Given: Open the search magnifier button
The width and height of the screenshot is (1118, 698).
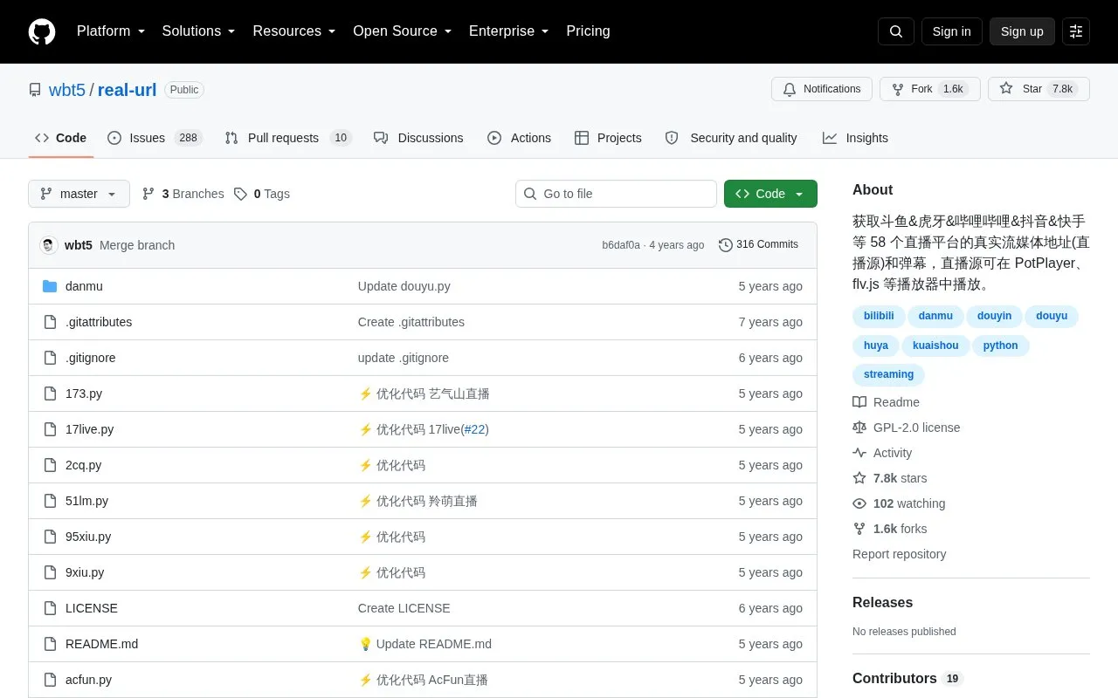Looking at the screenshot, I should click(896, 31).
